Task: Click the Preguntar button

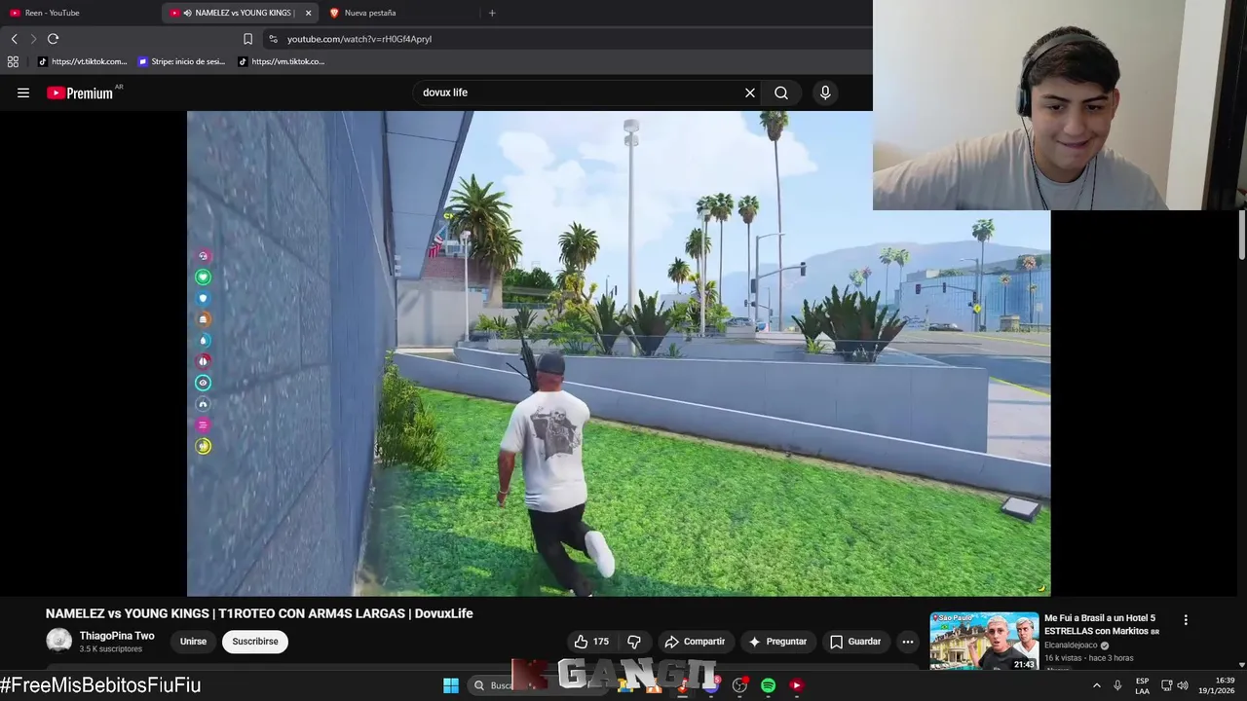Action: pos(777,642)
